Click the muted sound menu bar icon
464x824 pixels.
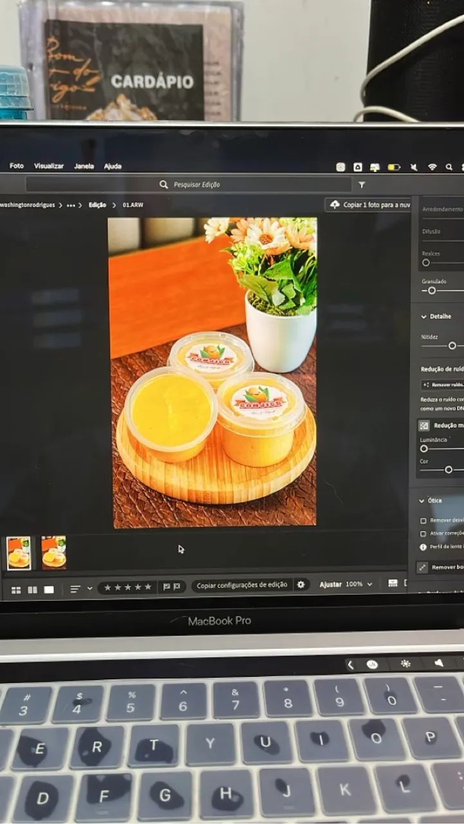point(414,167)
